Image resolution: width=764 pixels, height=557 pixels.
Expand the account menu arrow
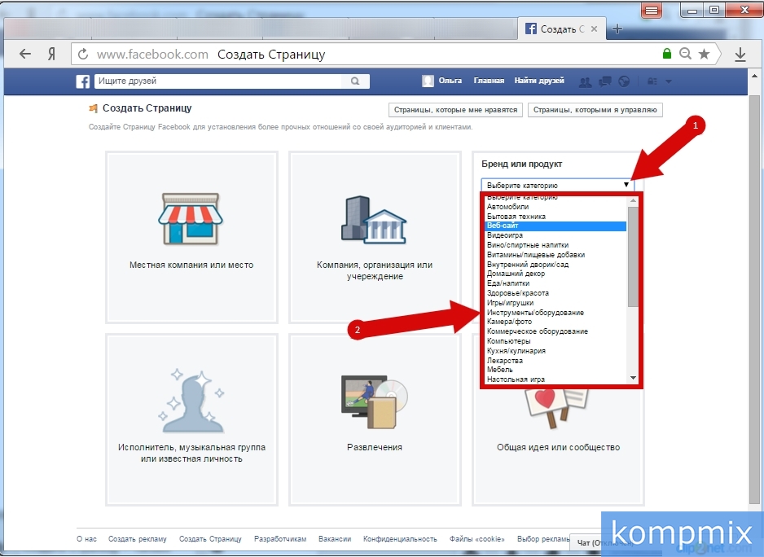coord(669,81)
